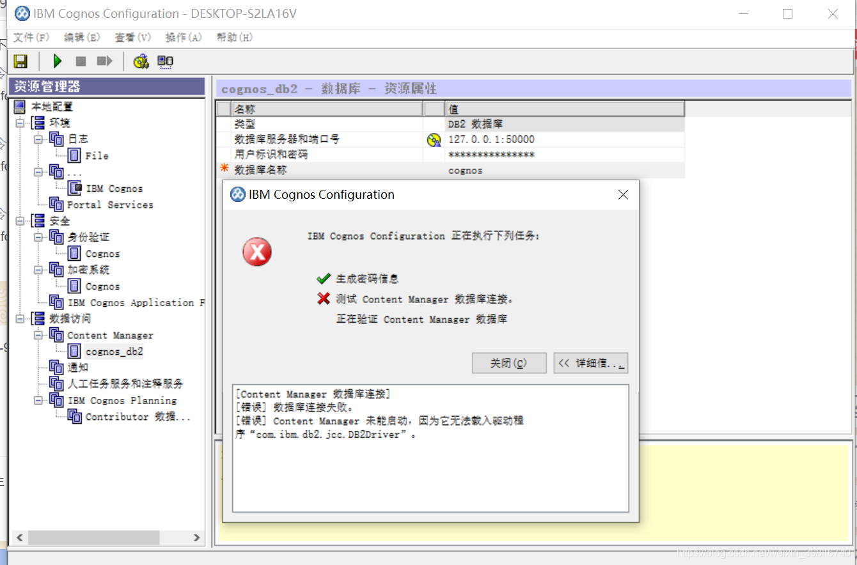
Task: Click the tree panel's horizontal scrollbar thumb
Action: click(x=93, y=538)
